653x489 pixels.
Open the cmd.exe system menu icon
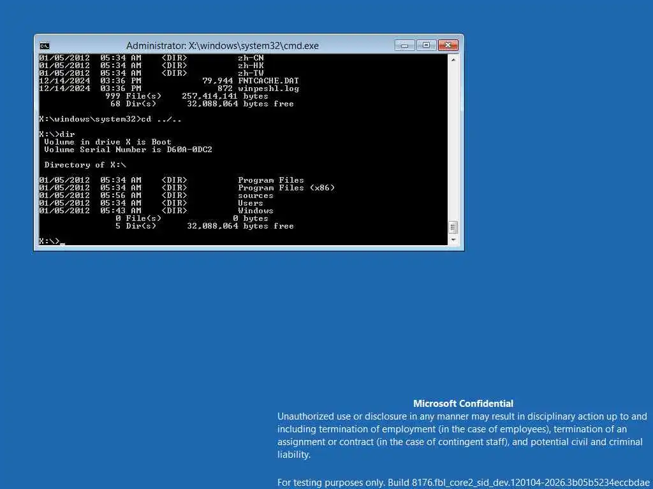click(x=45, y=46)
